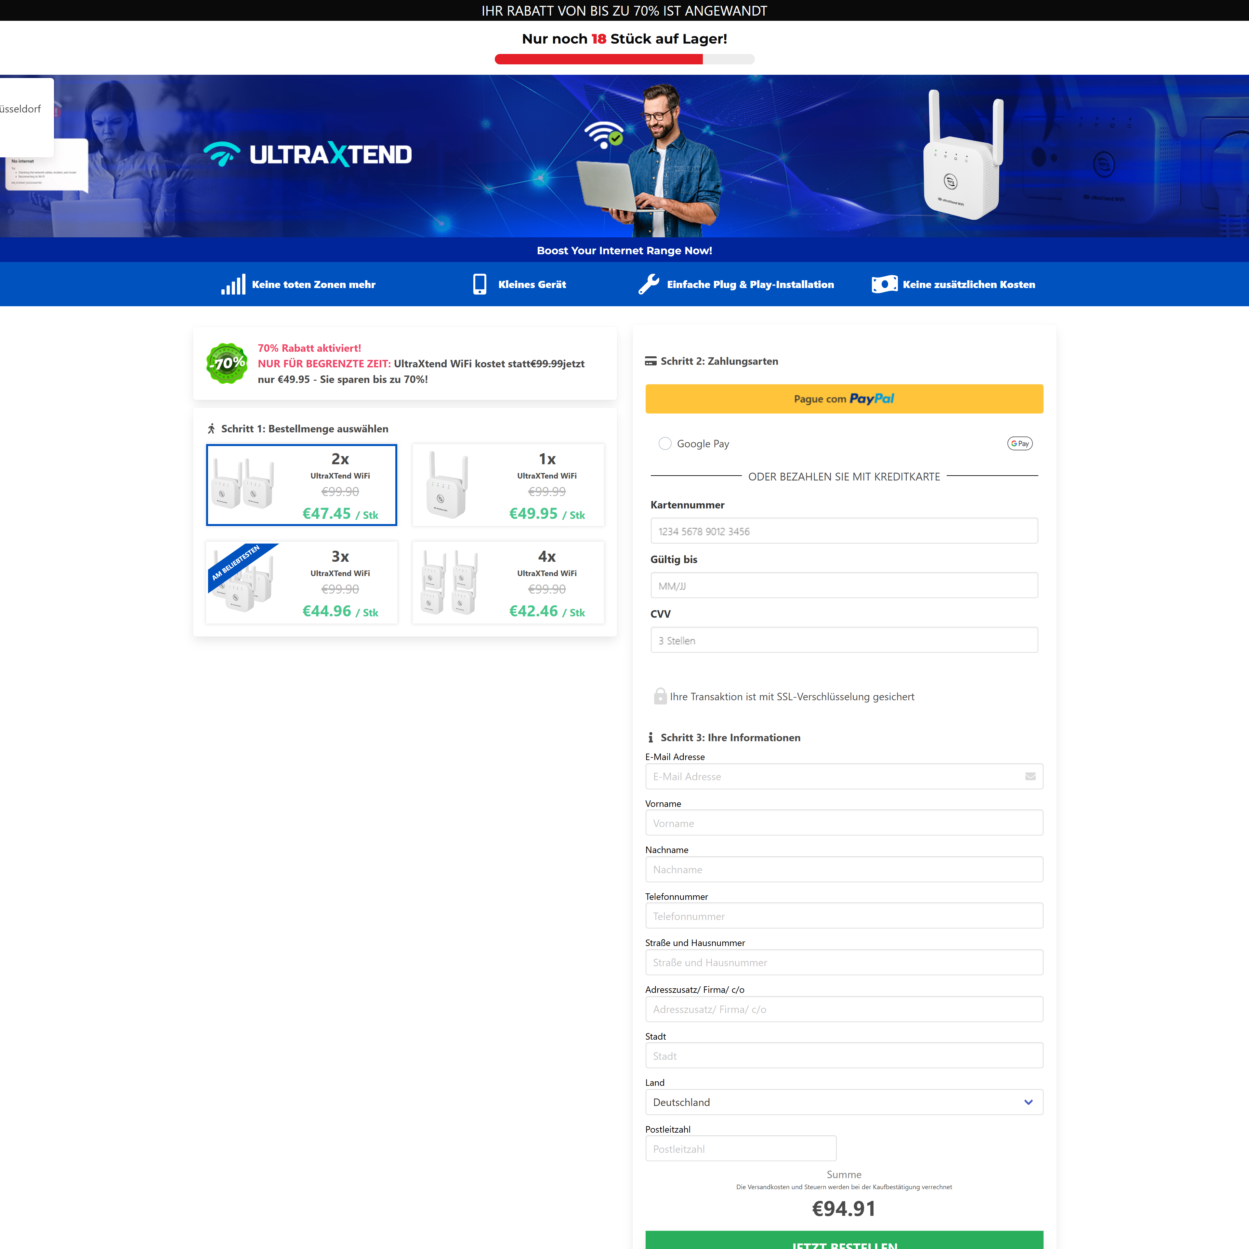Click the money bill icon in the feature bar

(x=884, y=284)
